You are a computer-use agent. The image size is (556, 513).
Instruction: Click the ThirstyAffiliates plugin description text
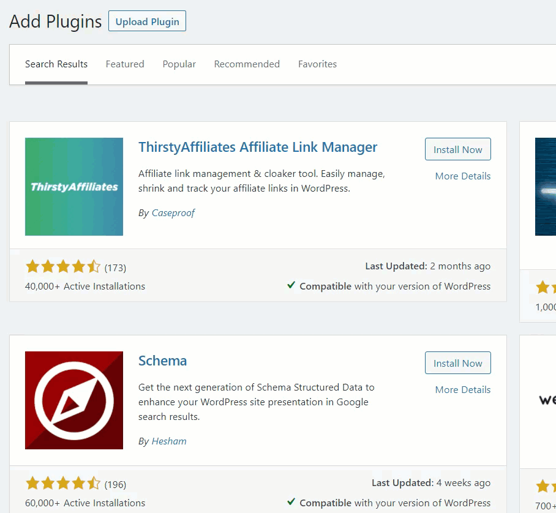click(261, 181)
